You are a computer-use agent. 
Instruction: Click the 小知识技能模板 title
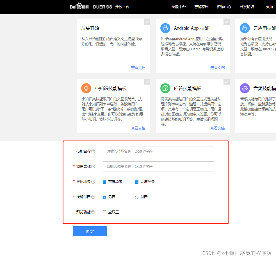(111, 88)
